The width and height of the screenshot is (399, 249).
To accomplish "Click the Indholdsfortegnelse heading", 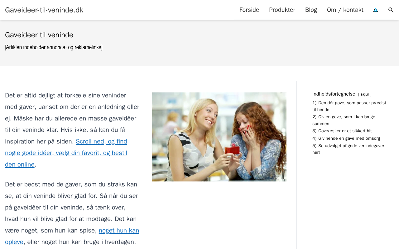I will [334, 94].
